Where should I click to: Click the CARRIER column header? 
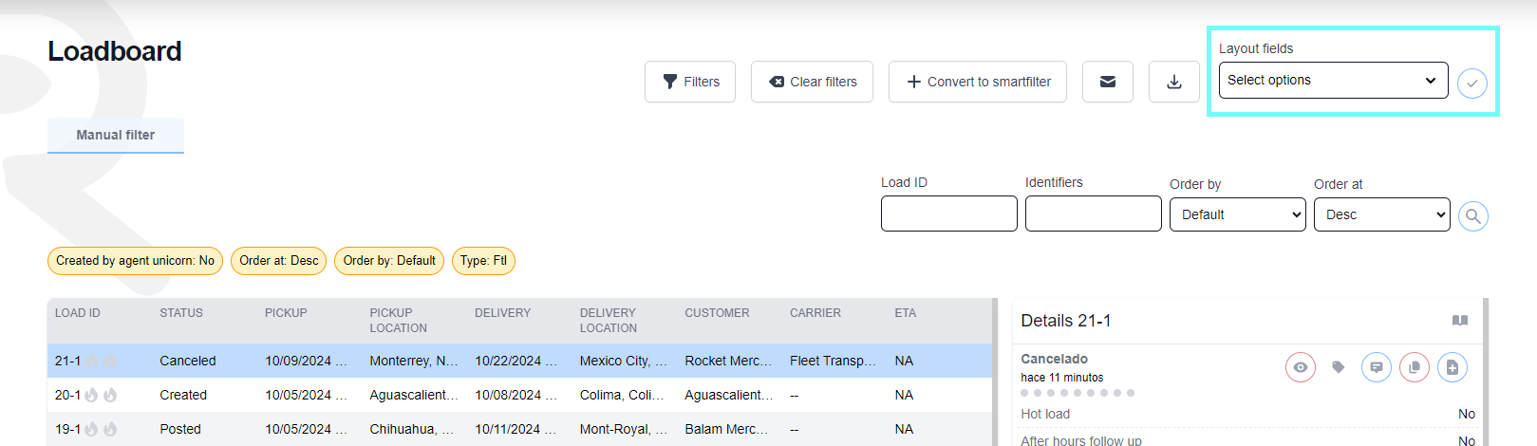pyautogui.click(x=815, y=313)
